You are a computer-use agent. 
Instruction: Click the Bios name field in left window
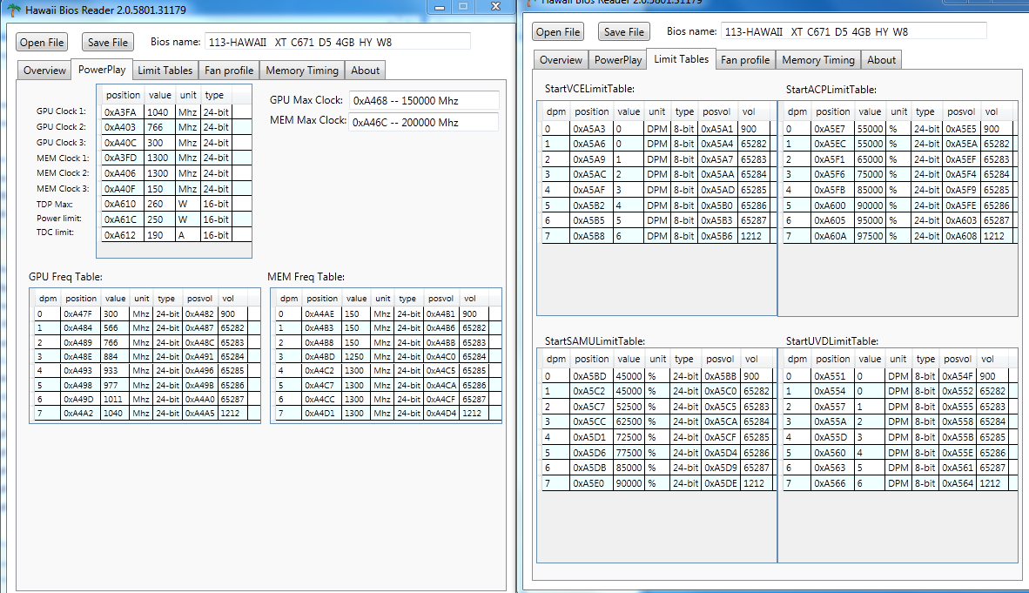pyautogui.click(x=337, y=42)
